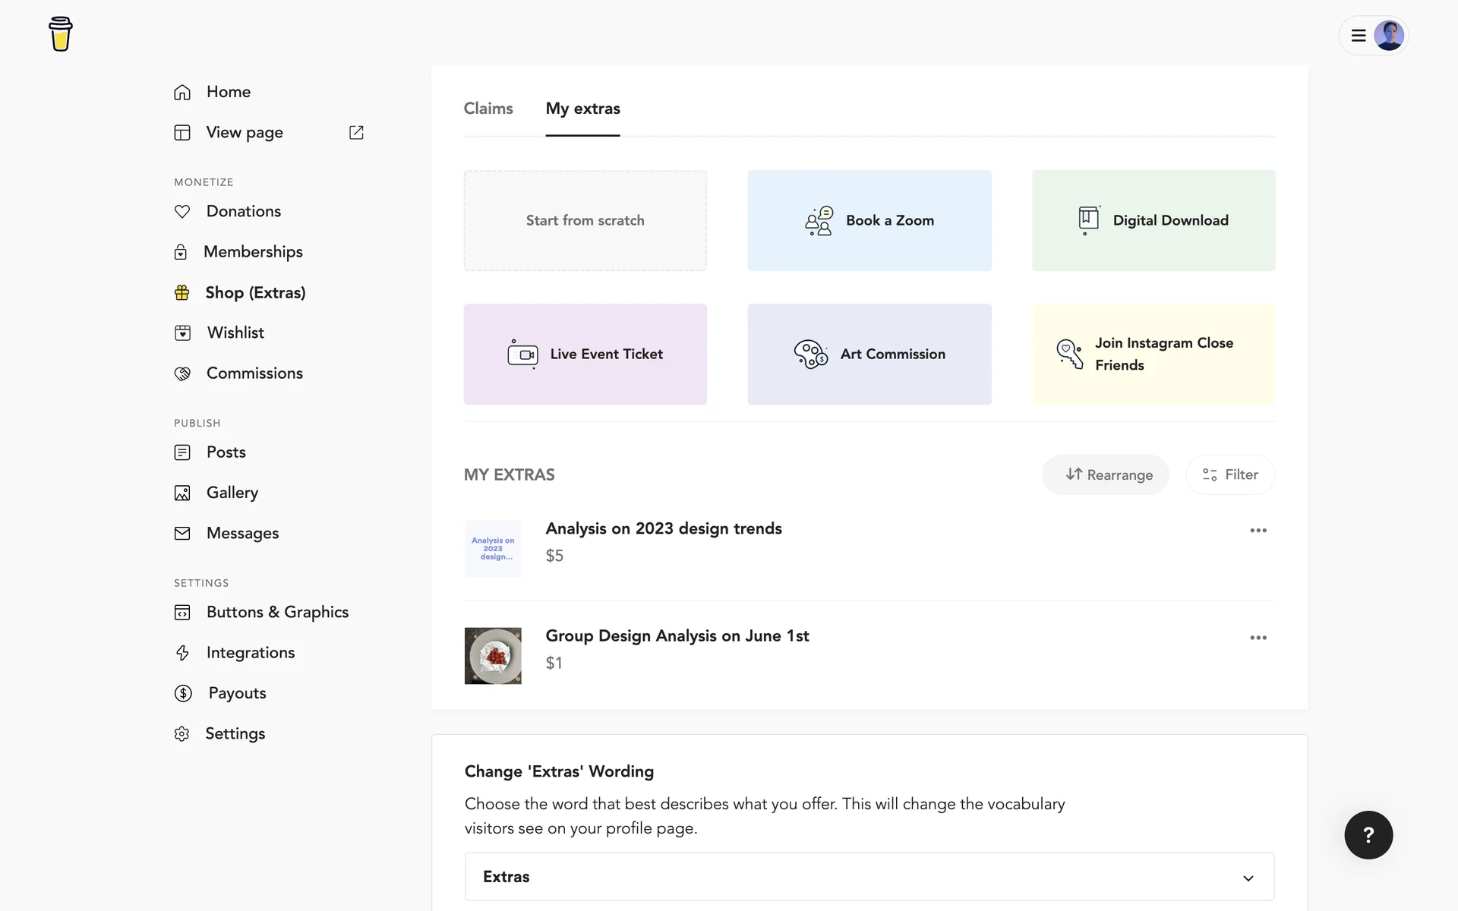Select the Book a Zoom template
Viewport: 1458px width, 911px height.
click(869, 220)
